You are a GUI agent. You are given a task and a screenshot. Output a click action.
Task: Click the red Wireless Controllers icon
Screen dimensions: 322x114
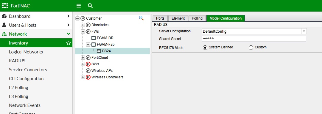(x=88, y=77)
